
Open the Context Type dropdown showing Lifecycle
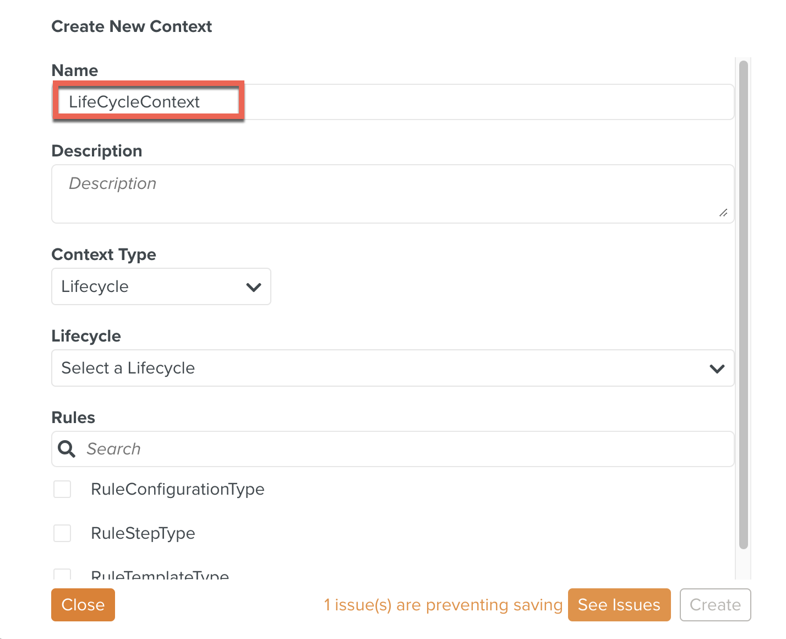pyautogui.click(x=161, y=286)
